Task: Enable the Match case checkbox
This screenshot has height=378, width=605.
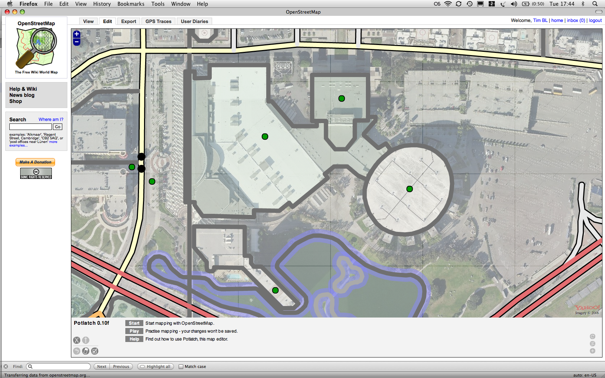Action: (181, 366)
